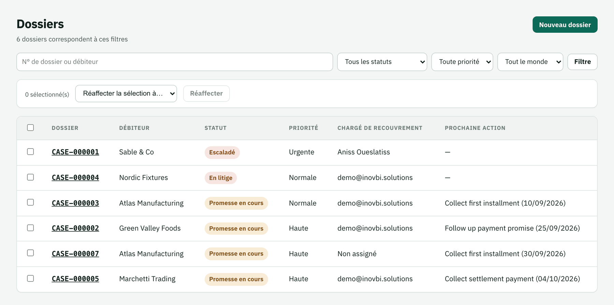Focus the 'N° de dossier ou débiteur' search field
This screenshot has height=305, width=614.
(175, 62)
